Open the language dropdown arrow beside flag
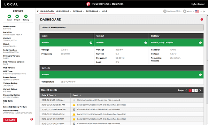Viewport: 209px width, 125px height. 201,11
